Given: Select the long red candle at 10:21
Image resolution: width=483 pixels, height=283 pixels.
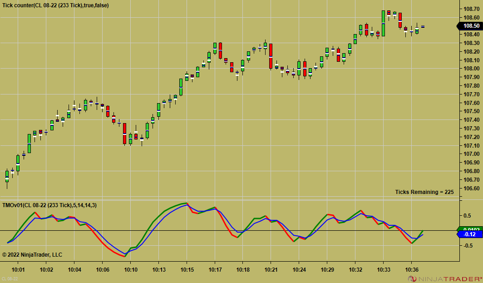Looking at the screenshot, I should (x=271, y=56).
